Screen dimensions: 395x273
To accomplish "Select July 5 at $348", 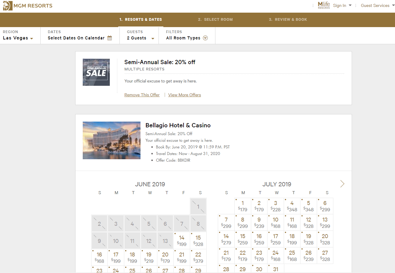I will click(x=308, y=206).
